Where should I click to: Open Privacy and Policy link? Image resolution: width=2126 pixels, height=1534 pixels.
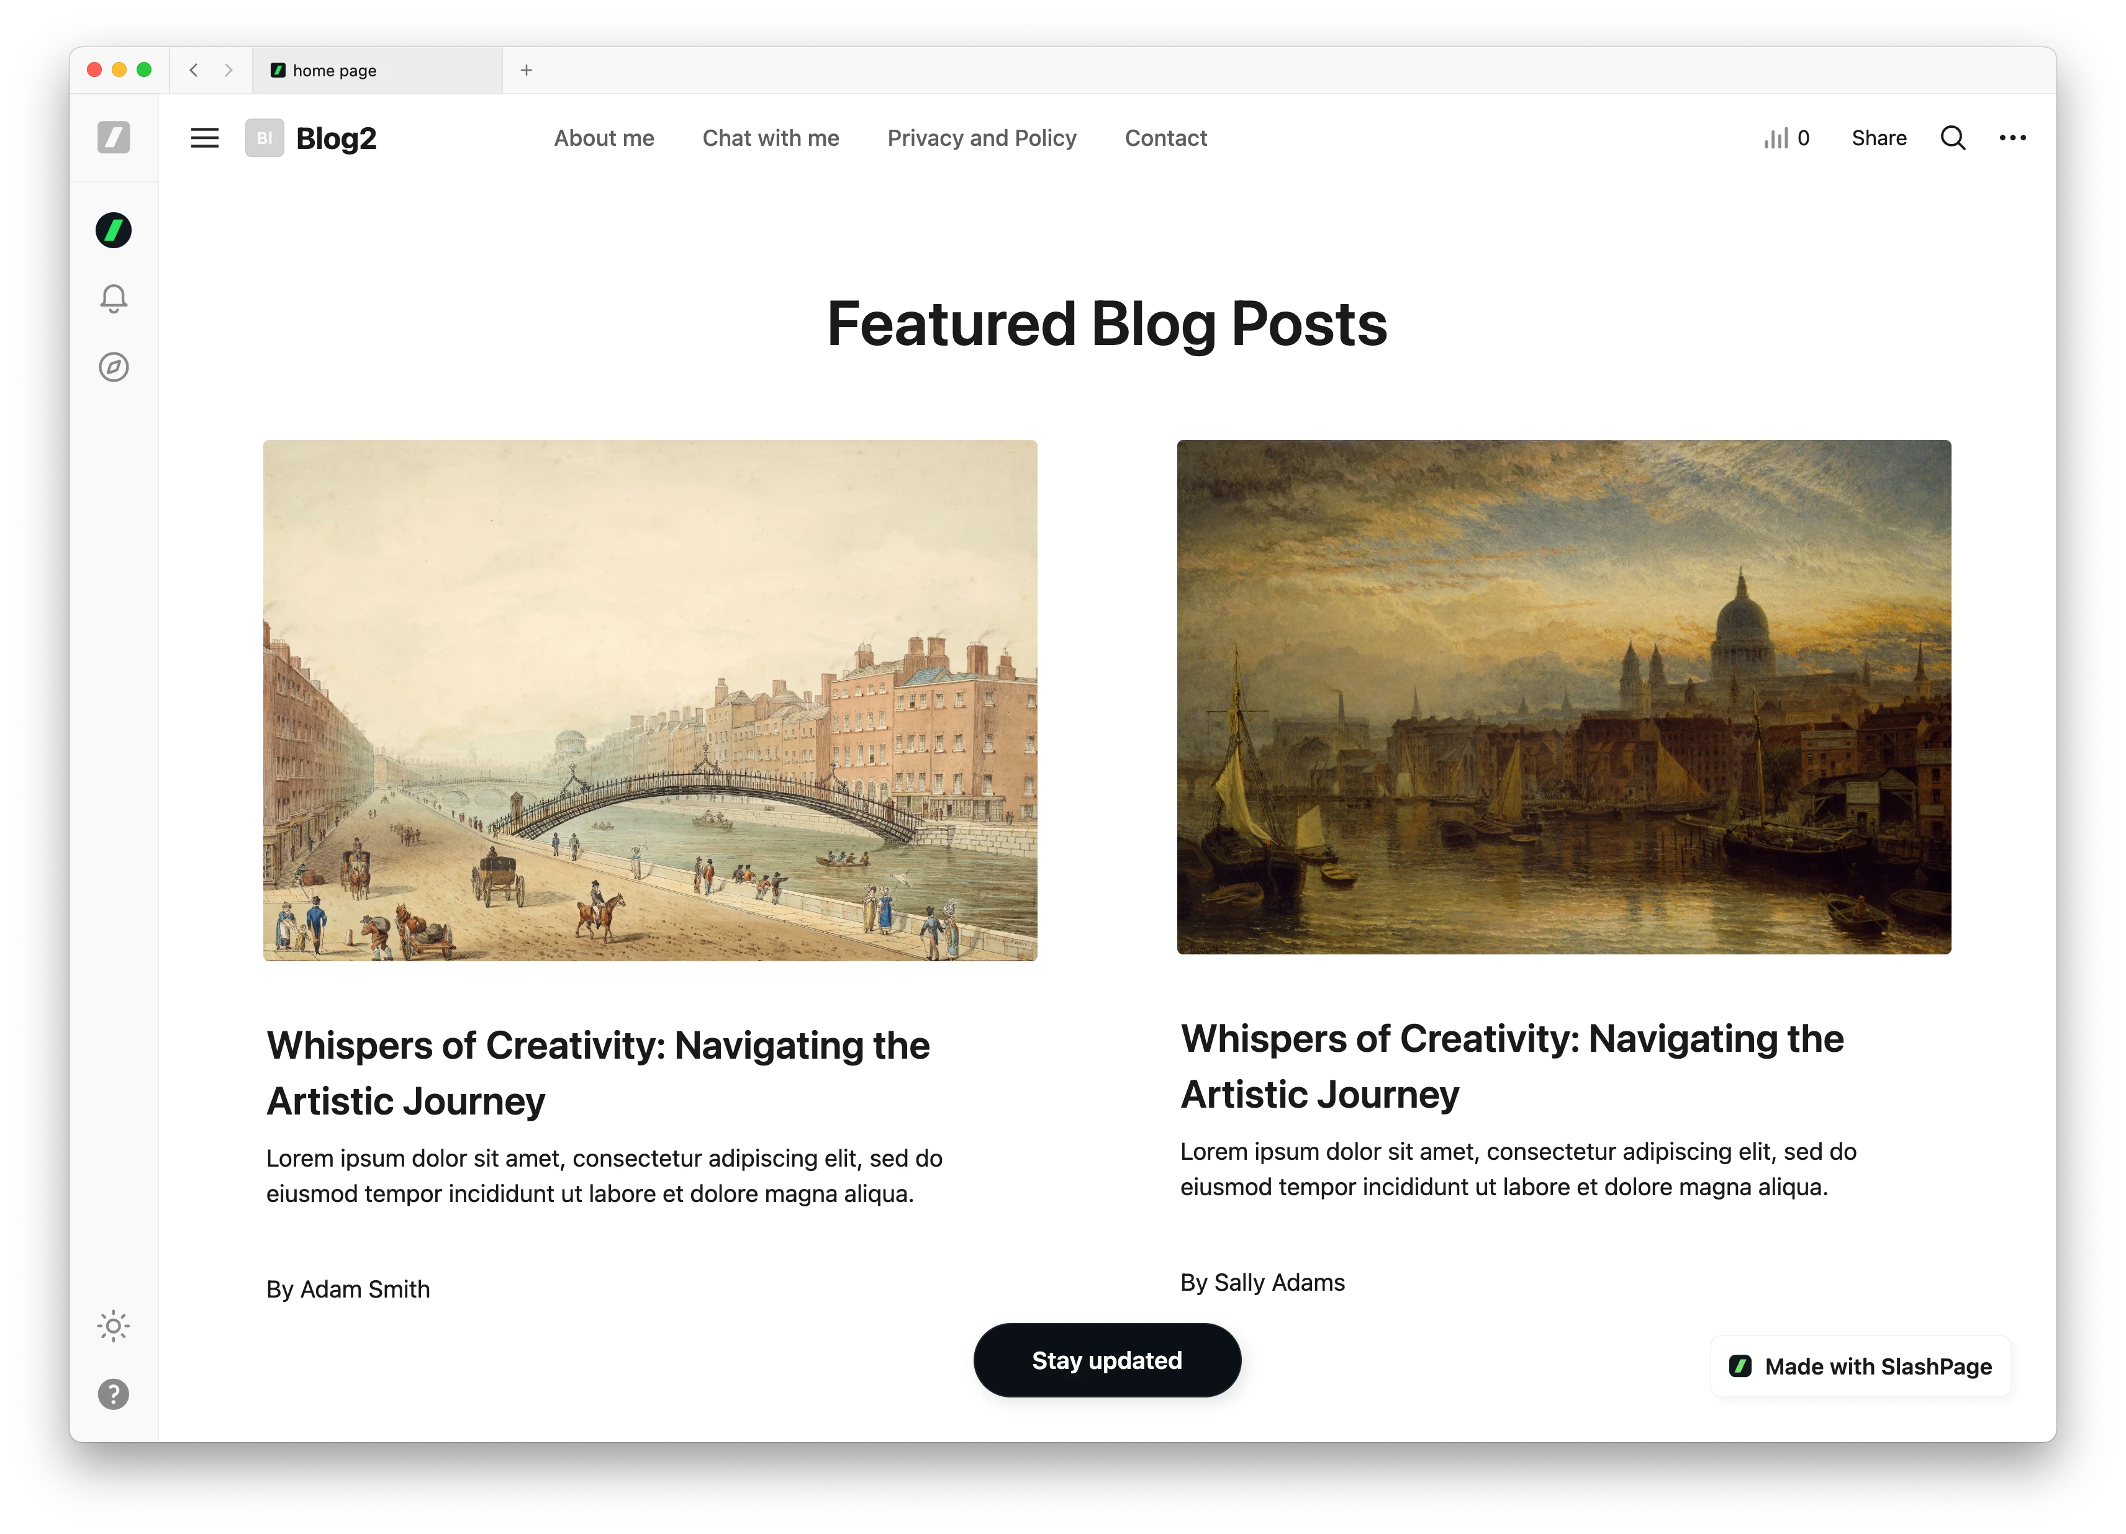tap(982, 138)
